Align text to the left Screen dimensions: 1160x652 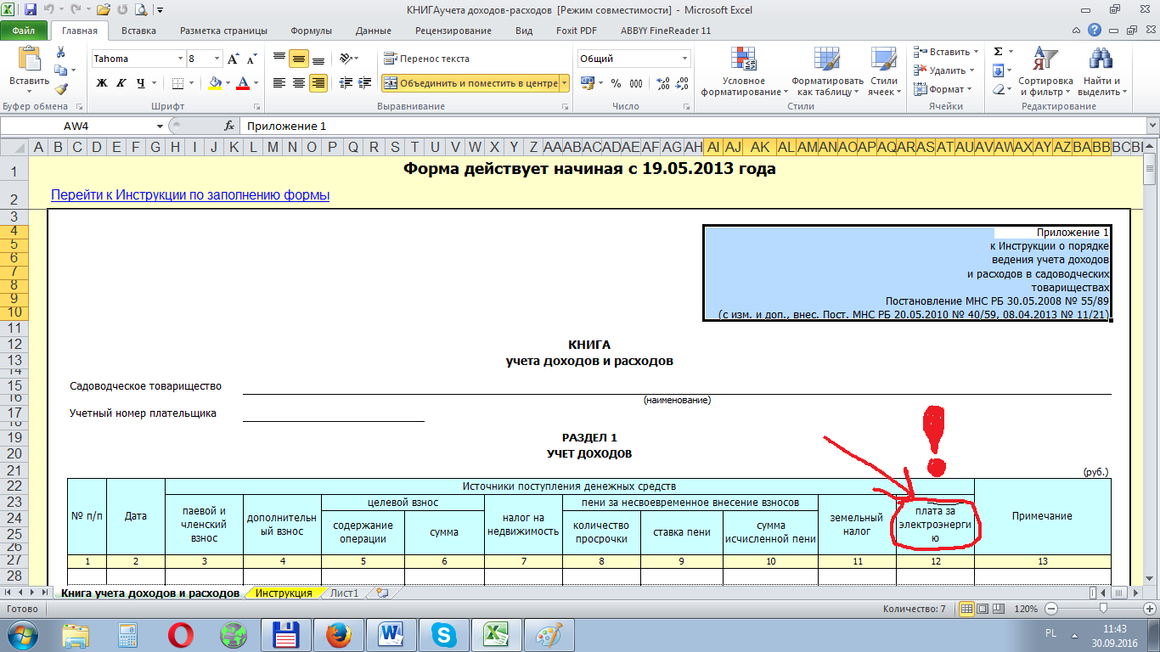tap(279, 82)
